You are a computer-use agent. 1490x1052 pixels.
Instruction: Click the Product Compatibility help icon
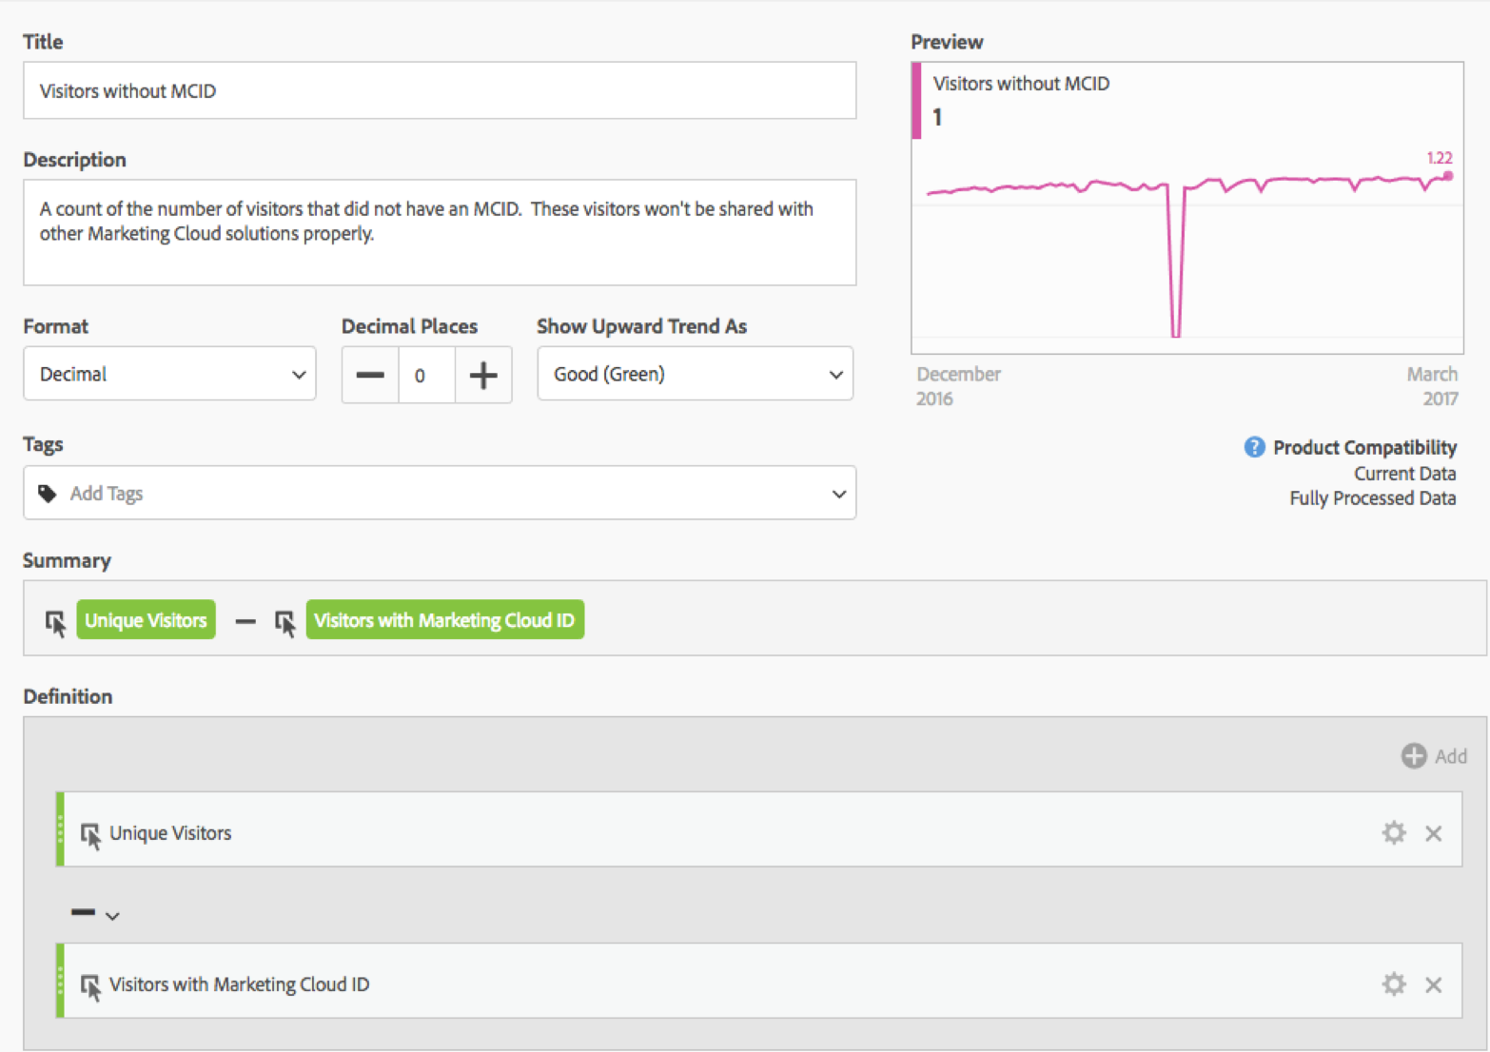(x=1254, y=447)
